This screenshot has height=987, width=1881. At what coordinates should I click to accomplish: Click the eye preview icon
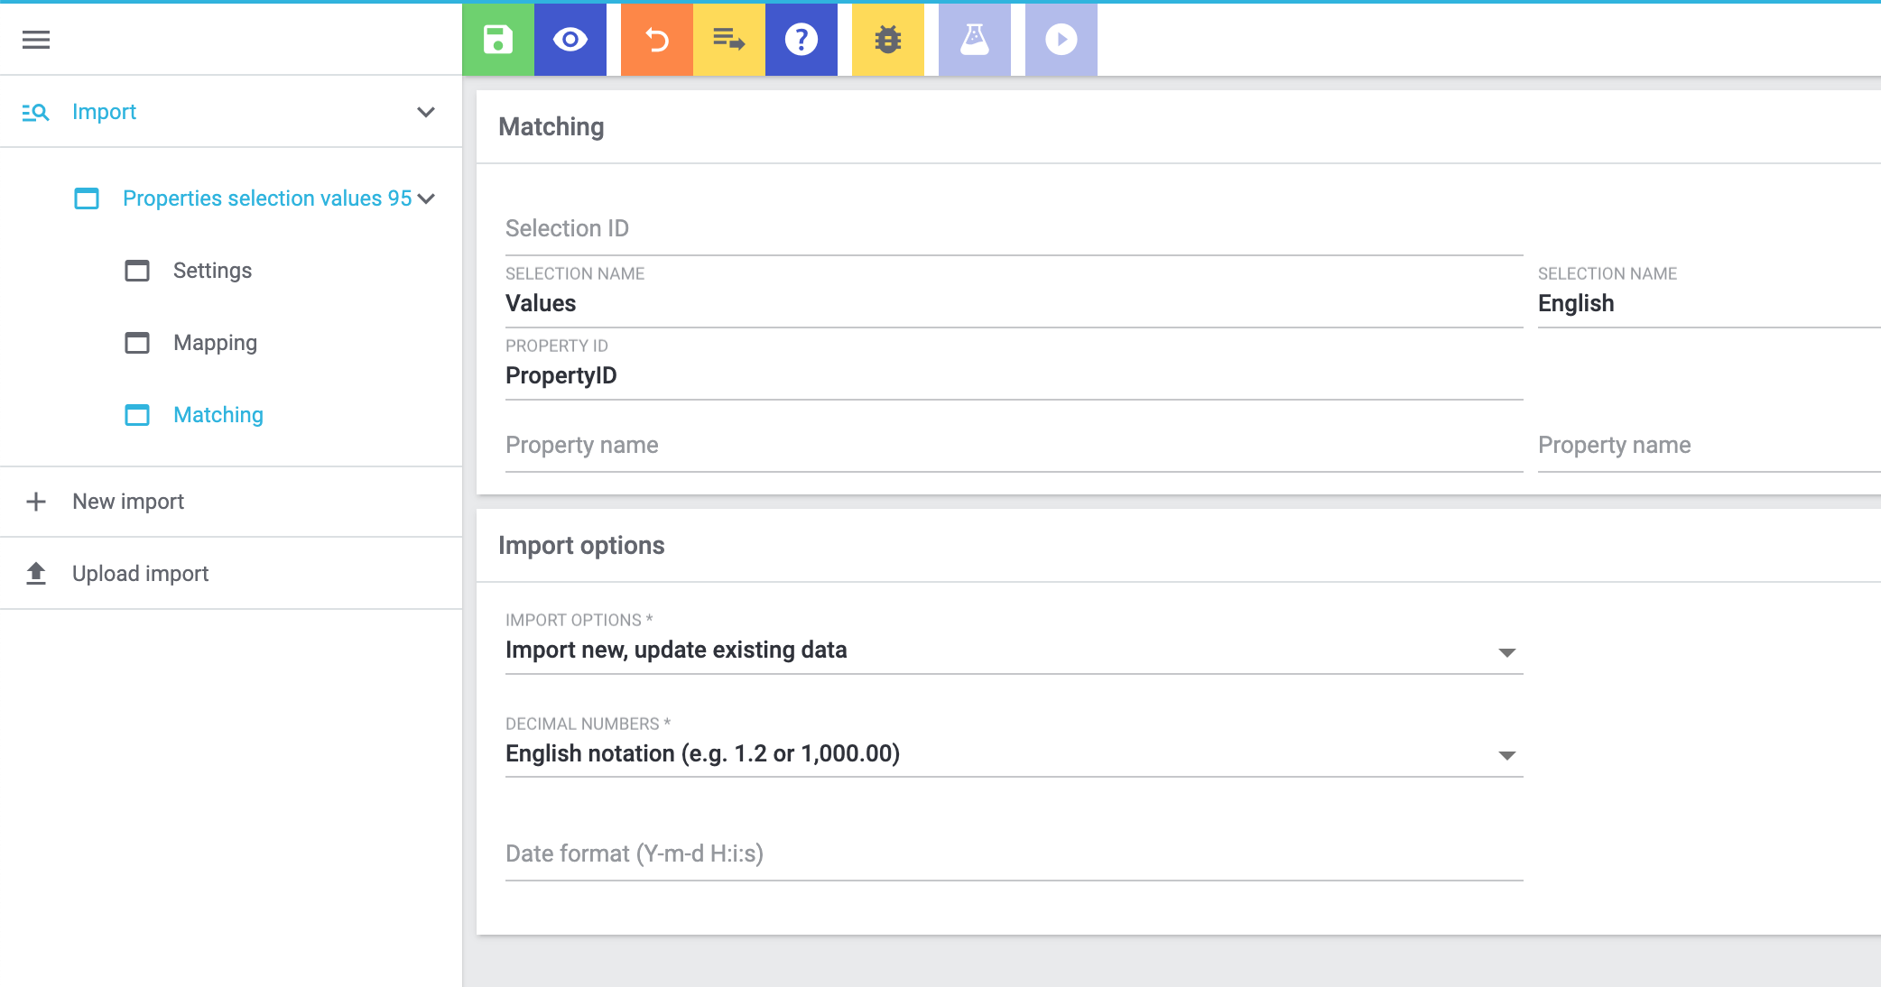click(570, 40)
